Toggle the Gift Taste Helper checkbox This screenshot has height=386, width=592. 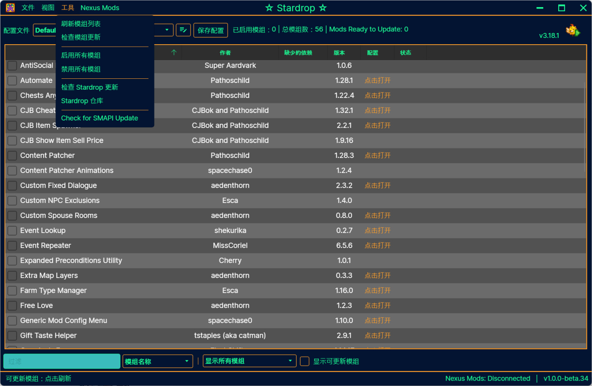click(x=12, y=336)
